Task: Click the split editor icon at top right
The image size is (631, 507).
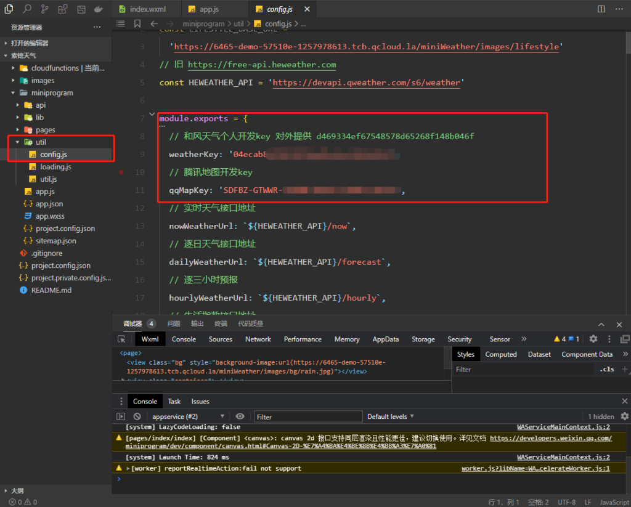Action: point(601,9)
